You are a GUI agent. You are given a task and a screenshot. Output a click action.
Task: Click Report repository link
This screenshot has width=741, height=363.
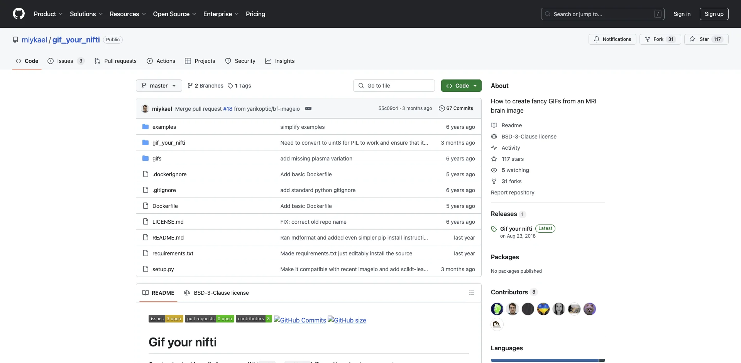(x=513, y=192)
